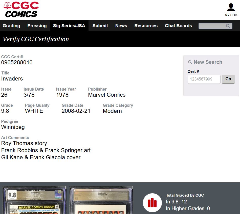
Task: Go to Chat Boards
Action: click(179, 26)
